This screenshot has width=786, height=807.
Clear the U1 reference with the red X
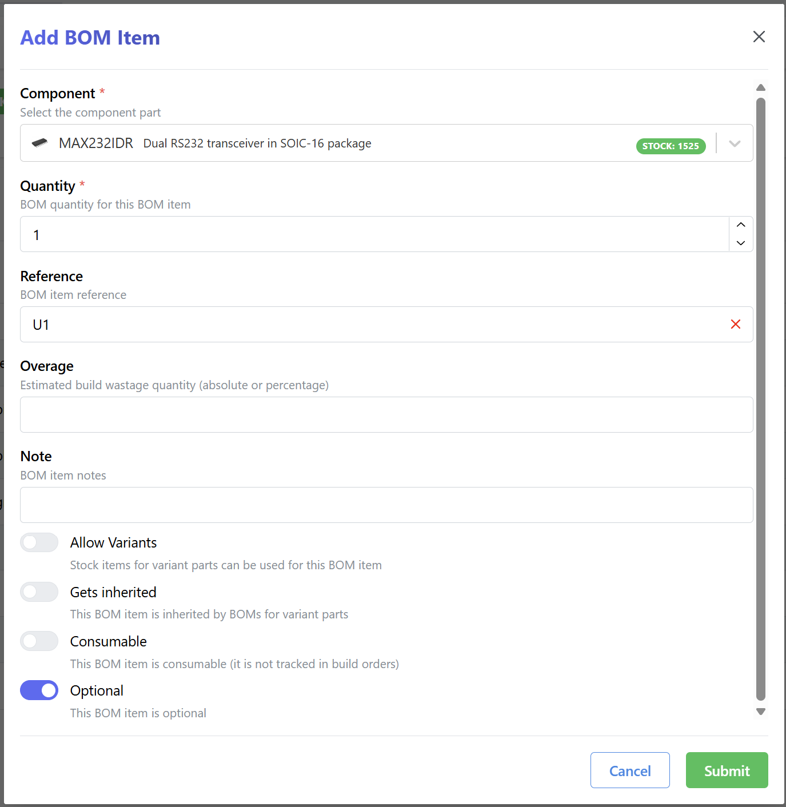(x=736, y=324)
